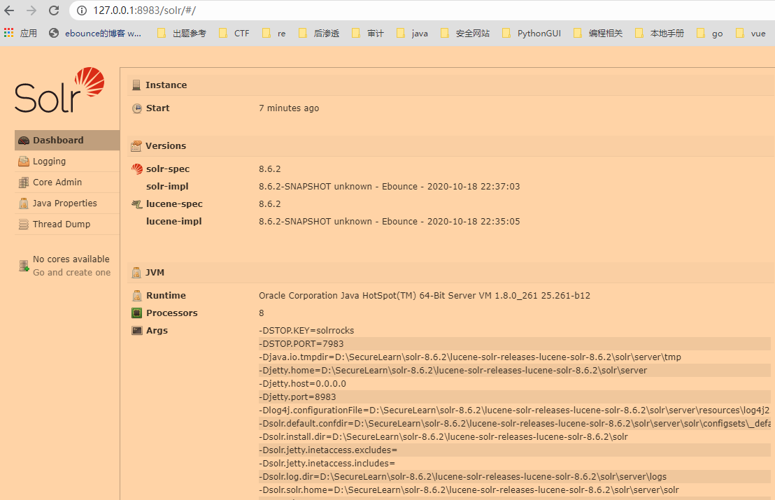The width and height of the screenshot is (775, 500).
Task: Open the vue bookmark folder
Action: (751, 33)
